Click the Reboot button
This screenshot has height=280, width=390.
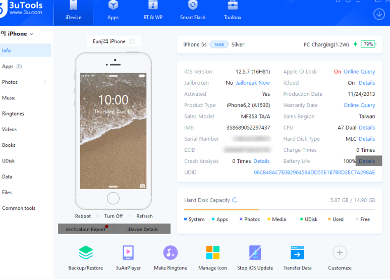pos(83,216)
